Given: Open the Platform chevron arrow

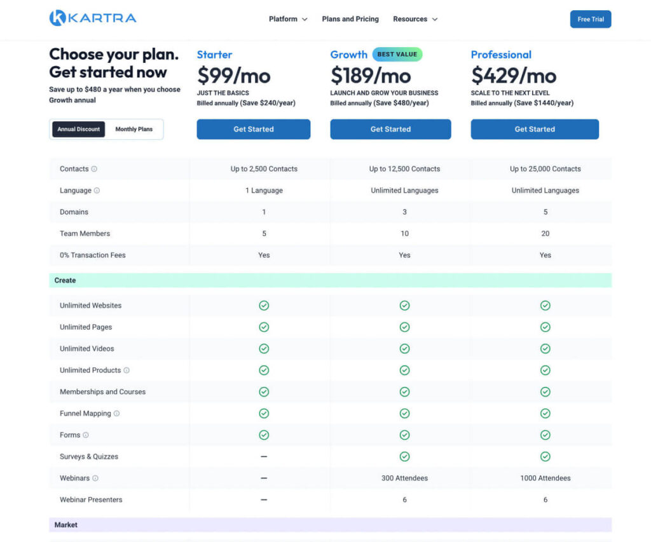Looking at the screenshot, I should coord(305,20).
